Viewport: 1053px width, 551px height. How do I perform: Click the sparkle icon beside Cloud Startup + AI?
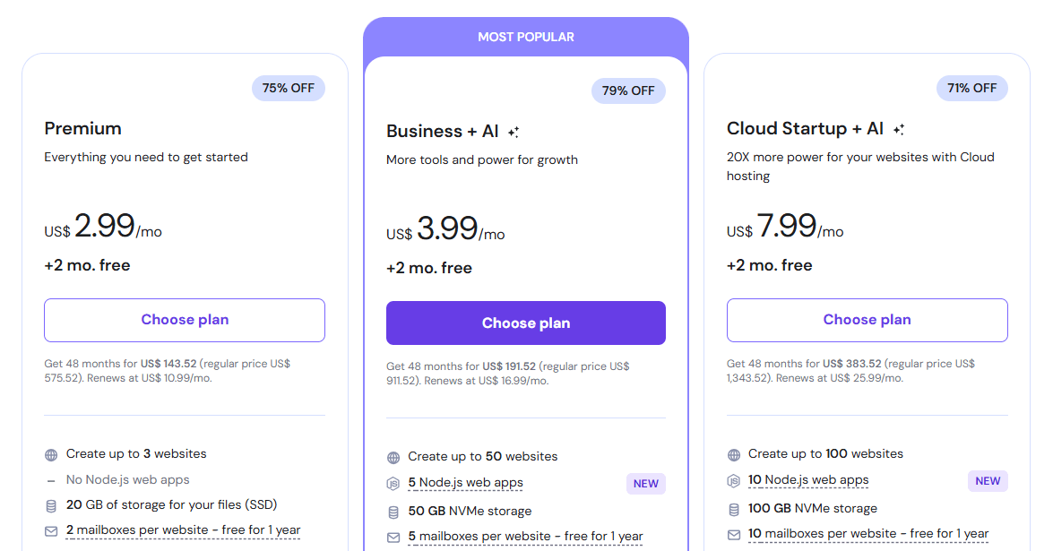coord(899,130)
